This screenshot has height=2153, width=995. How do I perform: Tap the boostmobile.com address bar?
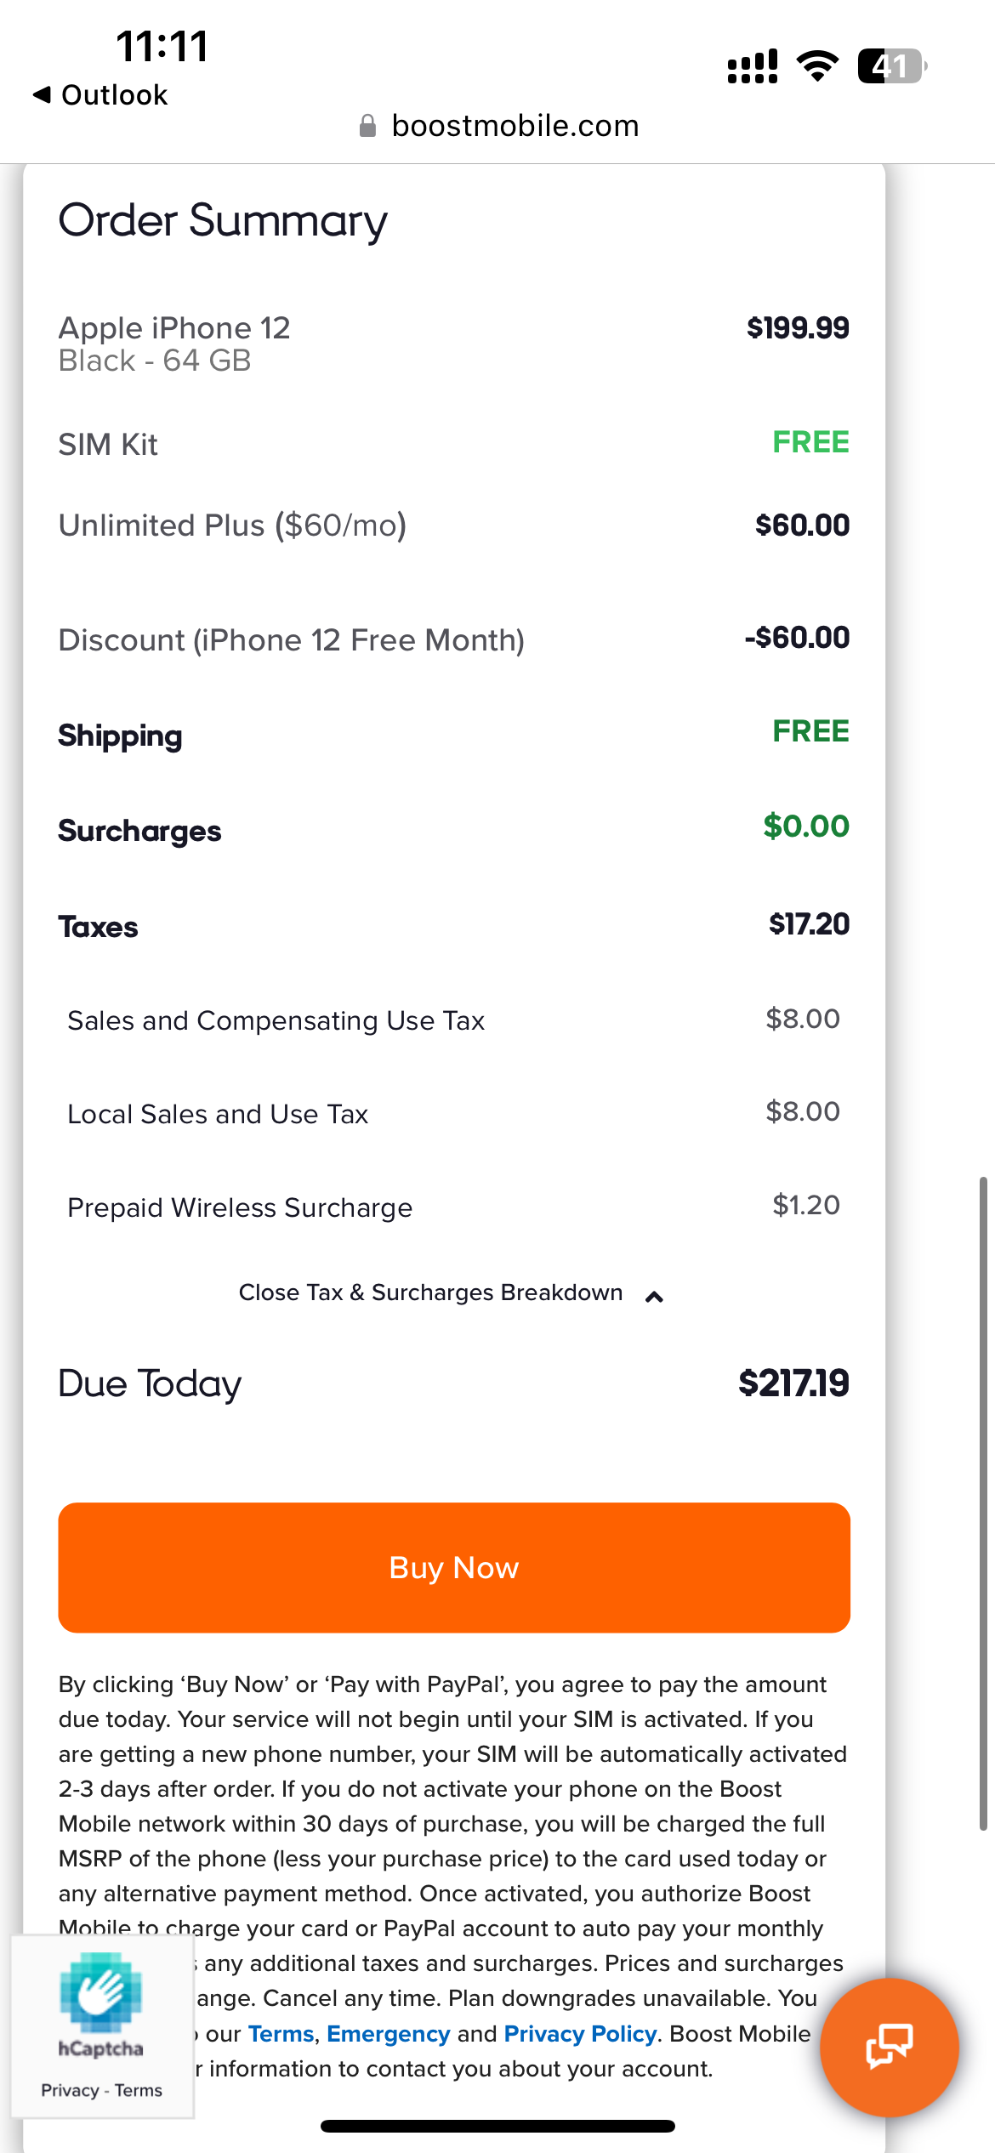point(515,126)
